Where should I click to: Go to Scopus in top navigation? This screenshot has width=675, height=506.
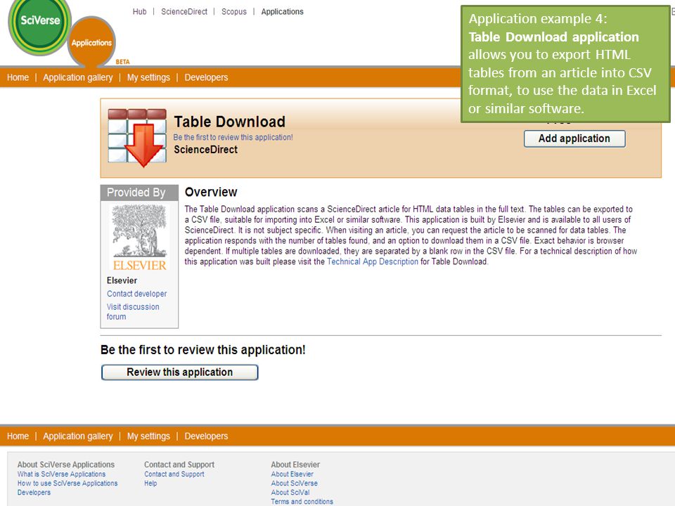(234, 12)
